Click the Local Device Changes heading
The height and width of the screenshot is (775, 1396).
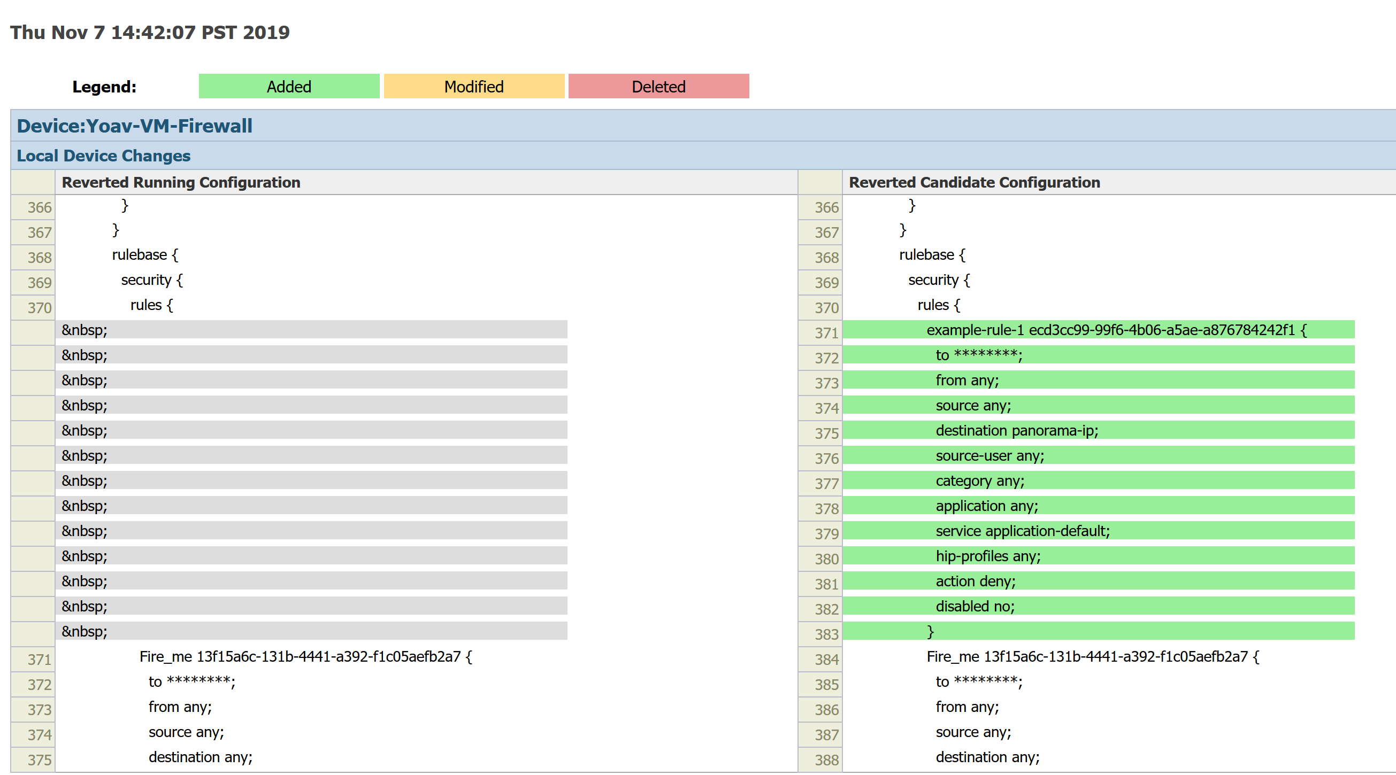(x=104, y=156)
